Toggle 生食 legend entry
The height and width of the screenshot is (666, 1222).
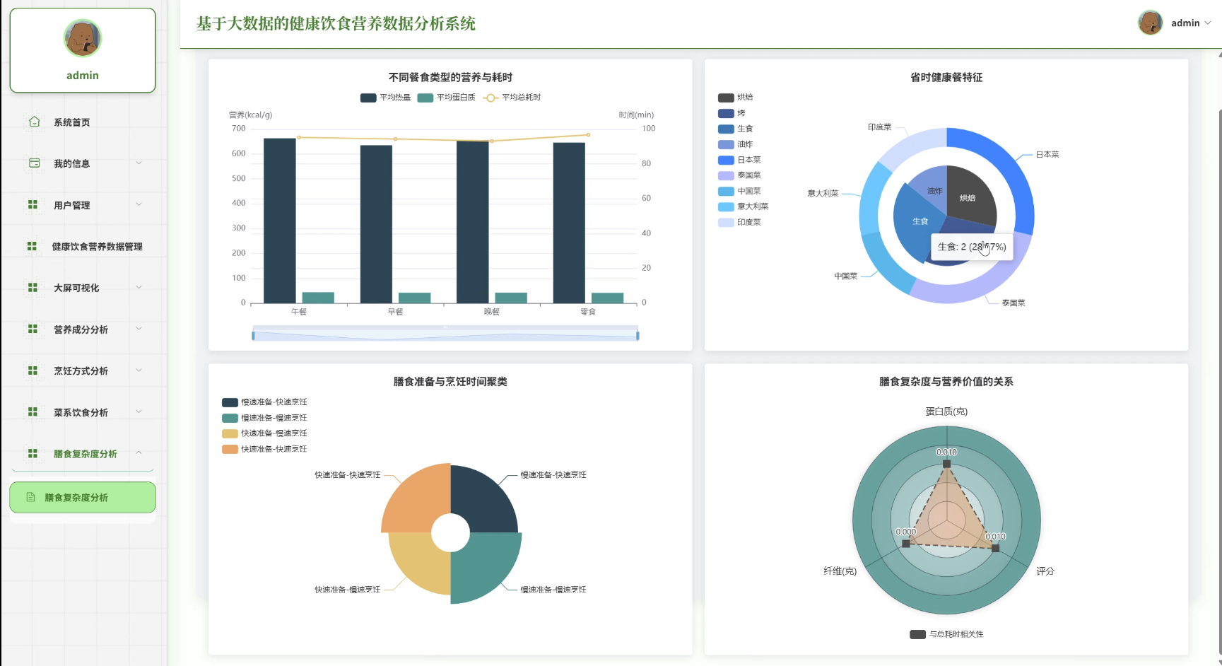click(x=736, y=129)
